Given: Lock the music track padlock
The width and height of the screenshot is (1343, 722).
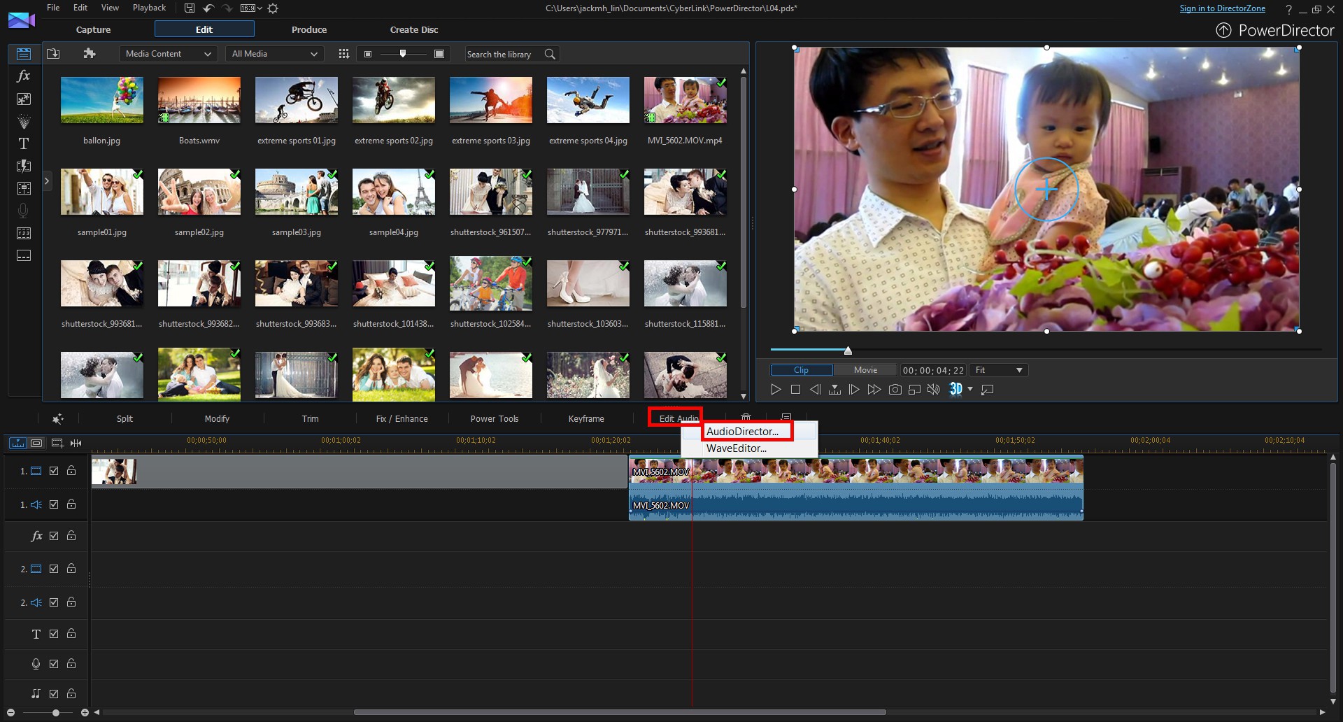Looking at the screenshot, I should (71, 694).
